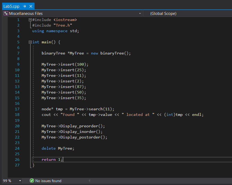Screen dimensions: 232x185
Task: Click the MyTree->search(11) call
Action: click(91, 109)
